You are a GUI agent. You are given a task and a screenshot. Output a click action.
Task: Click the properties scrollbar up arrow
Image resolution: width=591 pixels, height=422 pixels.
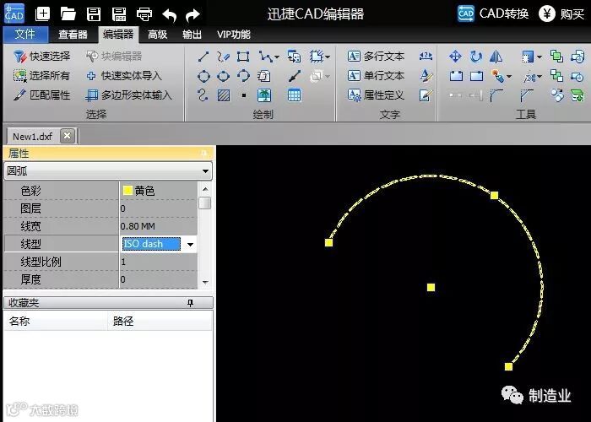[205, 189]
